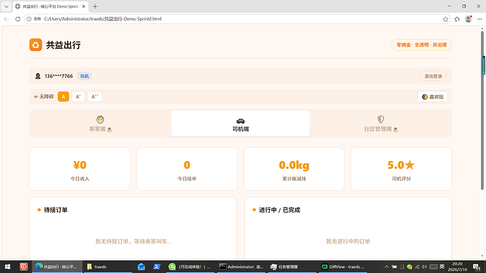Switch to the 社区管理端 tab
Screen dimensions: 486x273
[x=380, y=124]
